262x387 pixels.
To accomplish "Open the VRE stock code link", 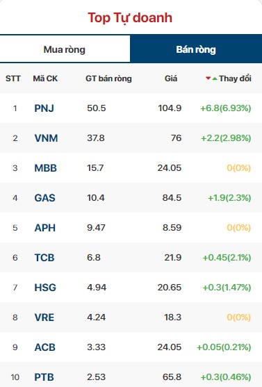I will pos(44,317).
